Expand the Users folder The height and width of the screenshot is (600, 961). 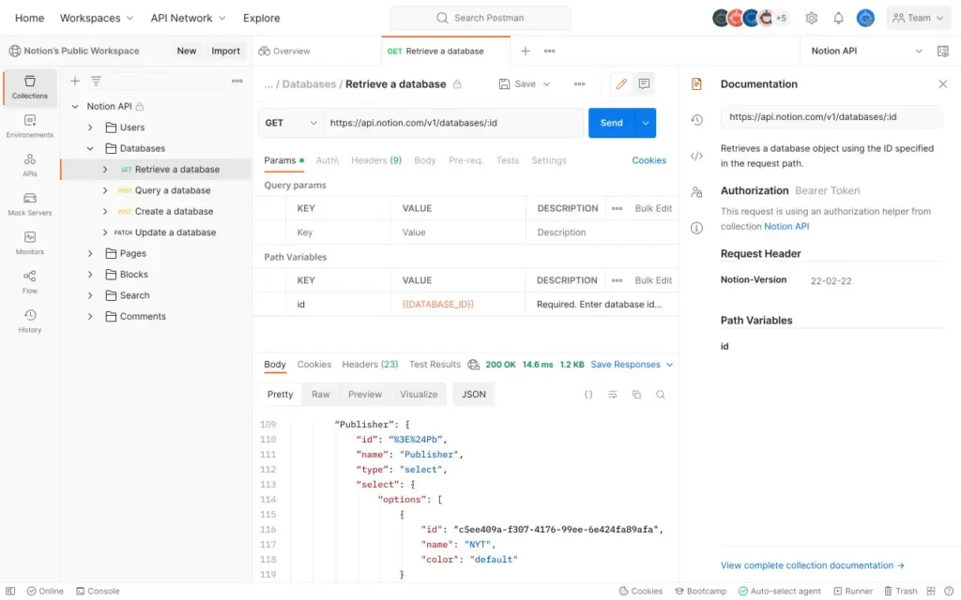point(90,127)
